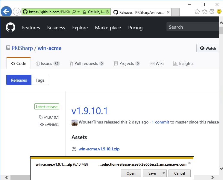
Task: Open the win-acme repository link
Action: pyautogui.click(x=49, y=48)
